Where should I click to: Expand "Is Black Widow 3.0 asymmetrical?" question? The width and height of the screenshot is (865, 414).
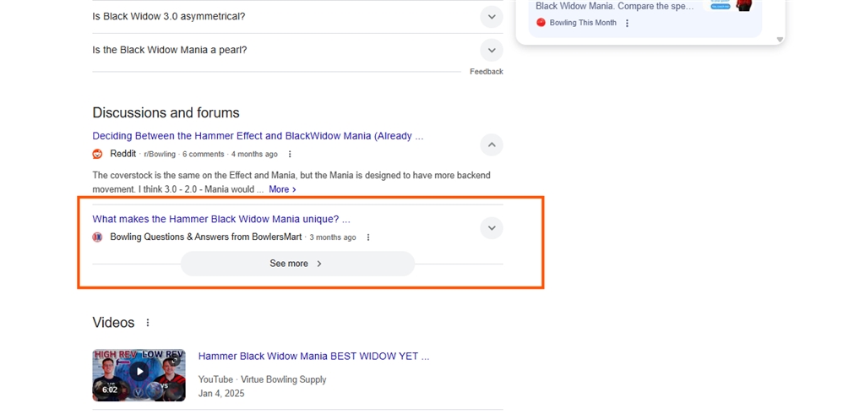(x=491, y=17)
